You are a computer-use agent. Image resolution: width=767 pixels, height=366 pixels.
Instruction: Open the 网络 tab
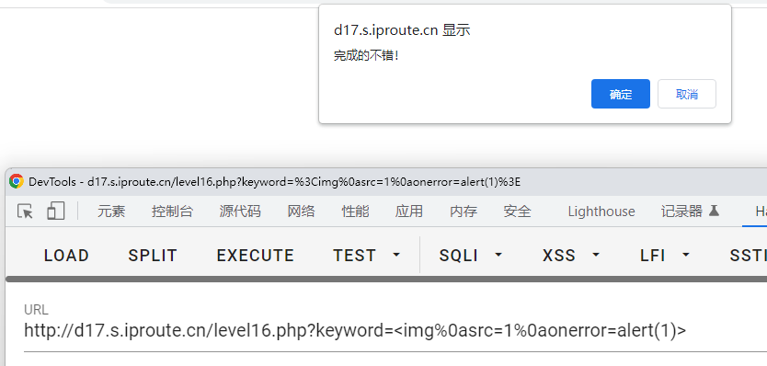click(x=301, y=212)
